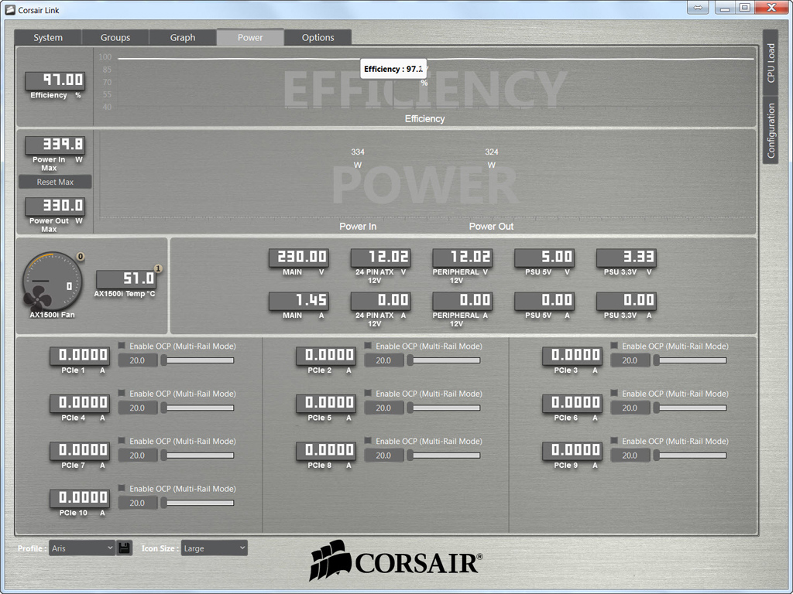Image resolution: width=793 pixels, height=594 pixels.
Task: Click the Corsair Link title bar app icon
Action: [x=10, y=9]
